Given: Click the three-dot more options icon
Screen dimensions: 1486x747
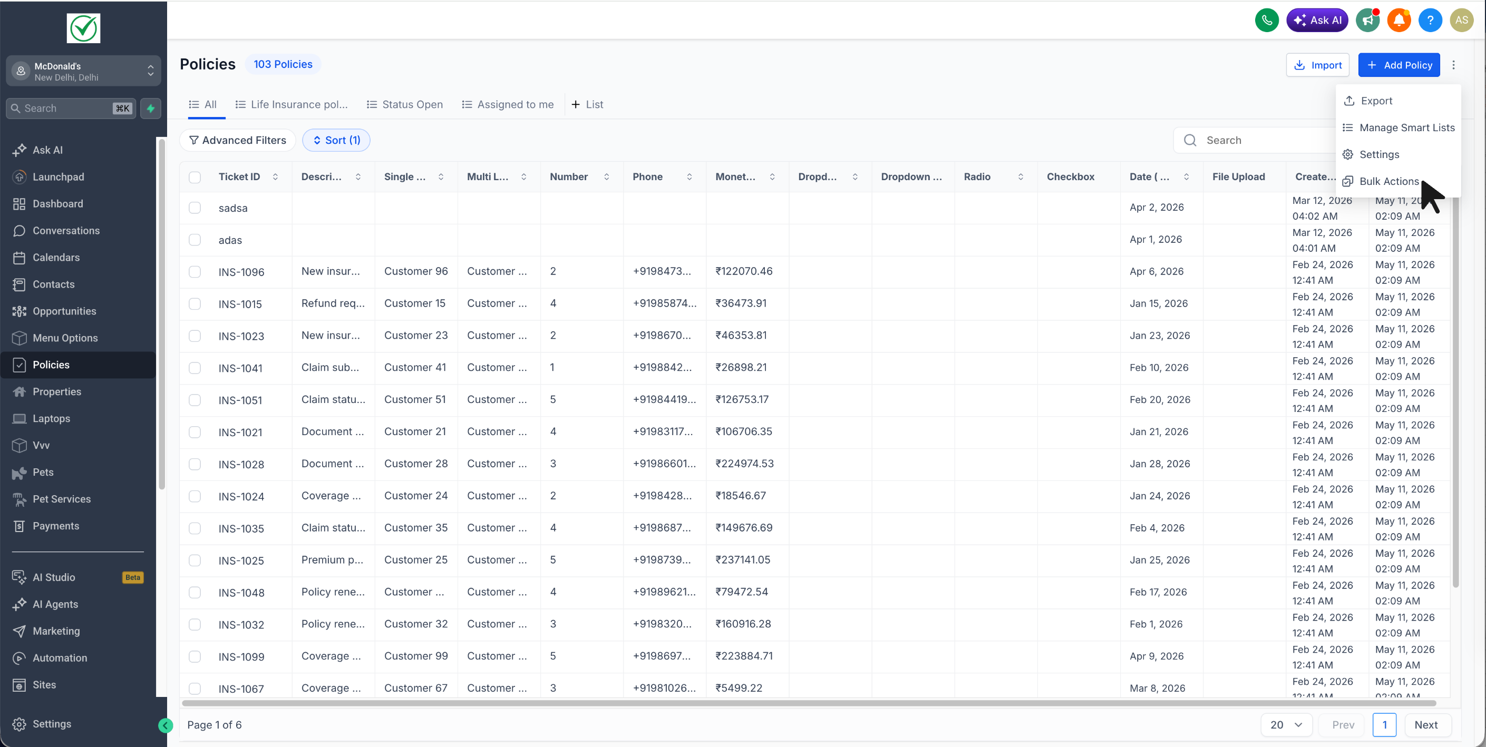Looking at the screenshot, I should (1454, 65).
